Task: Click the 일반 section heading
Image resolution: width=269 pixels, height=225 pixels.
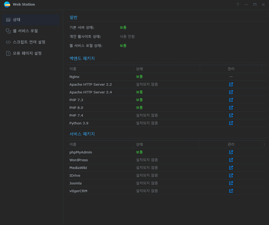Action: click(73, 17)
